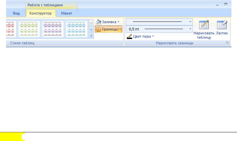The height and width of the screenshot is (141, 237).
Task: Expand the Заливка dropdown arrow
Action: (x=118, y=22)
